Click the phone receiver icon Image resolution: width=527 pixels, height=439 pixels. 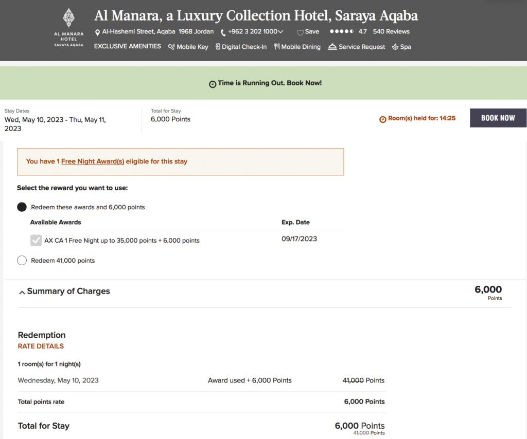pyautogui.click(x=222, y=31)
